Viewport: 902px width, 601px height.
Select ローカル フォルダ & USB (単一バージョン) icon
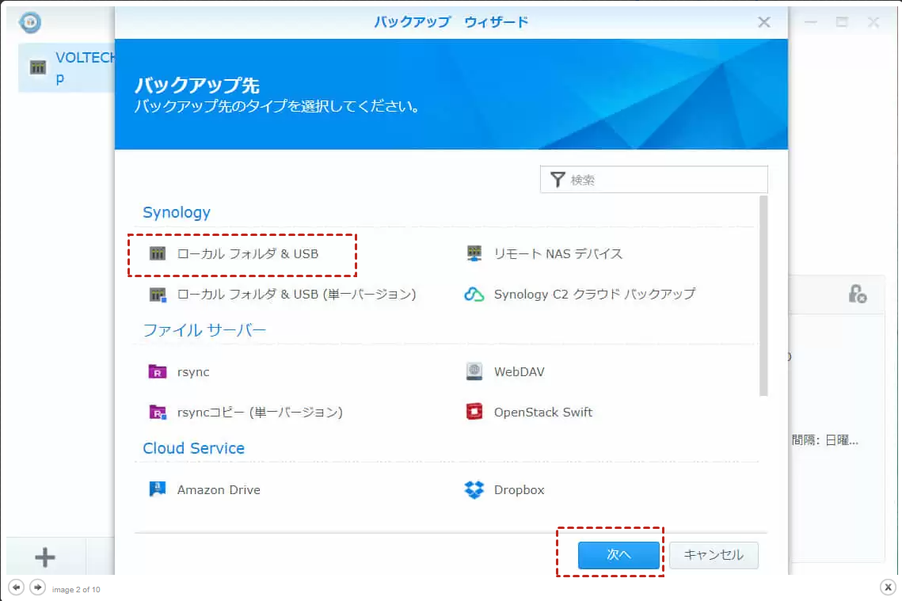[x=158, y=295]
